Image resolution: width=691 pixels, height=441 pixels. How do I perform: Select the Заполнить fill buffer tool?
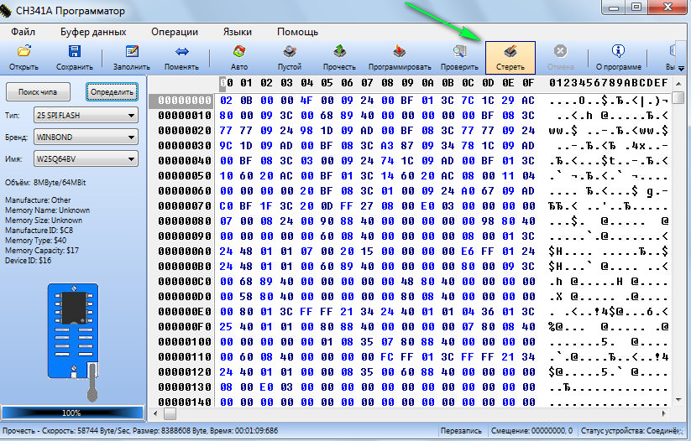(x=131, y=58)
